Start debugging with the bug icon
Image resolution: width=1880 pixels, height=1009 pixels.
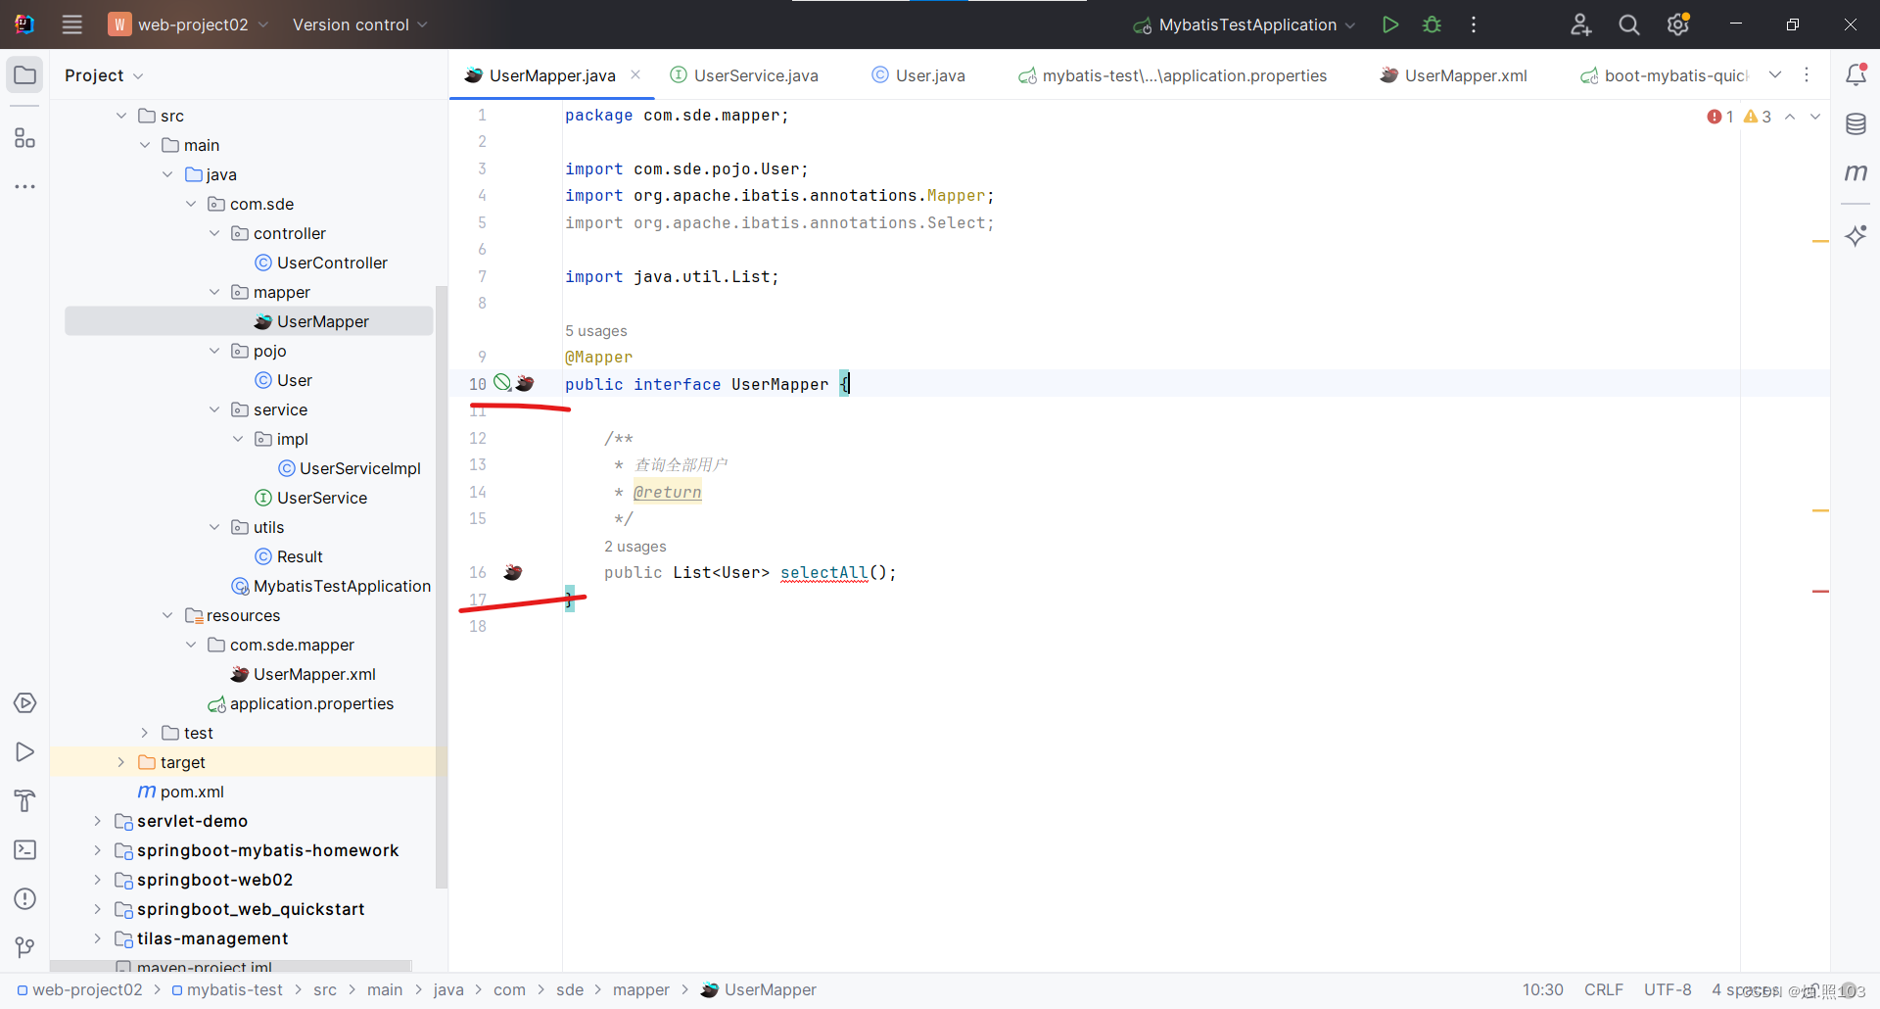[x=1432, y=24]
